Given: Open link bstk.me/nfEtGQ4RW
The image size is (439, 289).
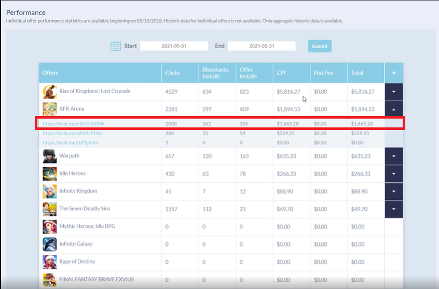Looking at the screenshot, I should click(73, 124).
